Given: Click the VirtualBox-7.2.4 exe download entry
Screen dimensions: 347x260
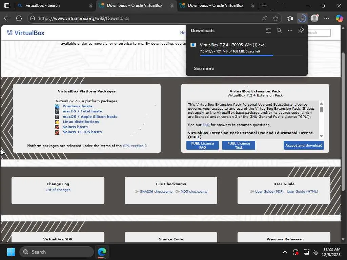Looking at the screenshot, I should 247,49.
